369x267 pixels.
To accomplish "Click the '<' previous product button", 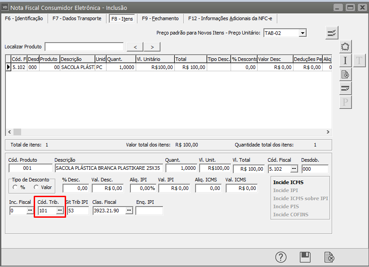I will coord(135,47).
